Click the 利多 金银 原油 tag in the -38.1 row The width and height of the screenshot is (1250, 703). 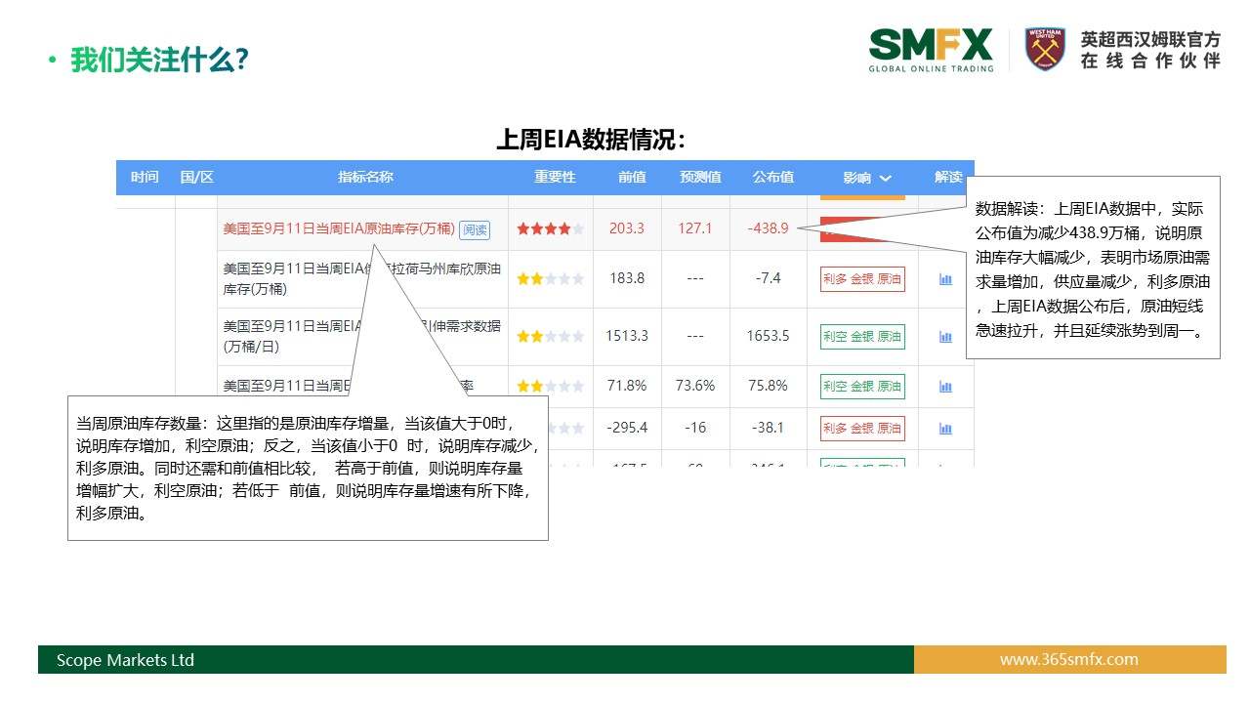pyautogui.click(x=862, y=429)
